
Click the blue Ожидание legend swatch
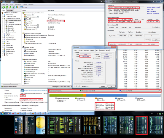pos(116,98)
